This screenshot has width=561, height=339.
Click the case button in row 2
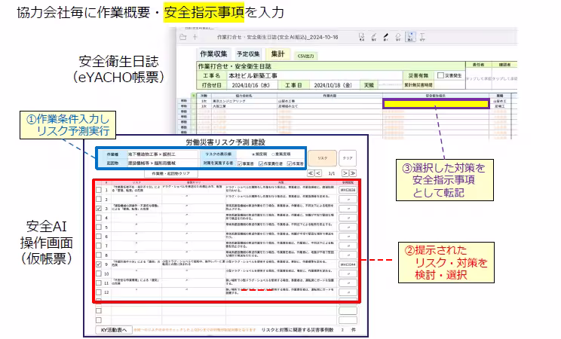click(348, 199)
